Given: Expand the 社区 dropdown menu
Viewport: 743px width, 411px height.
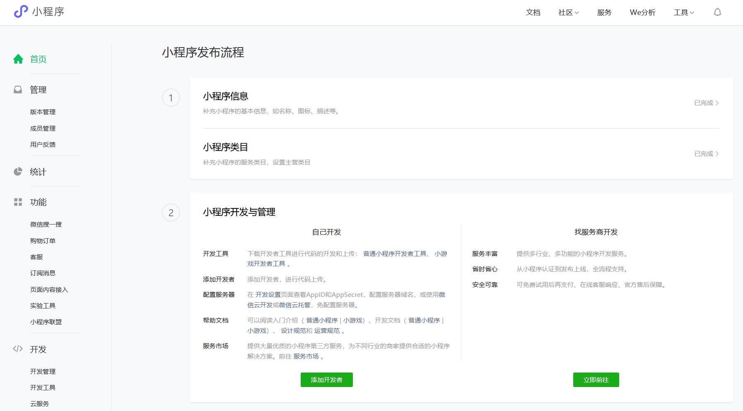Looking at the screenshot, I should point(569,12).
